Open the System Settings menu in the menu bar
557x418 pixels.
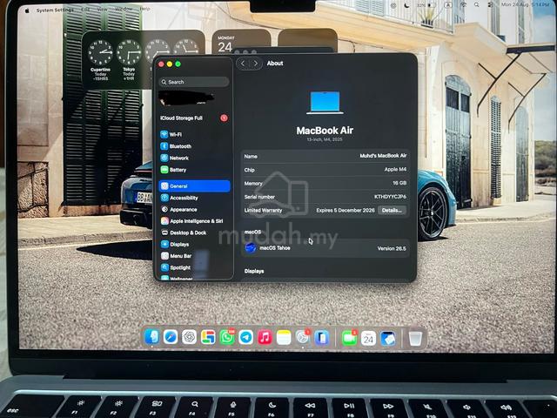pyautogui.click(x=55, y=10)
